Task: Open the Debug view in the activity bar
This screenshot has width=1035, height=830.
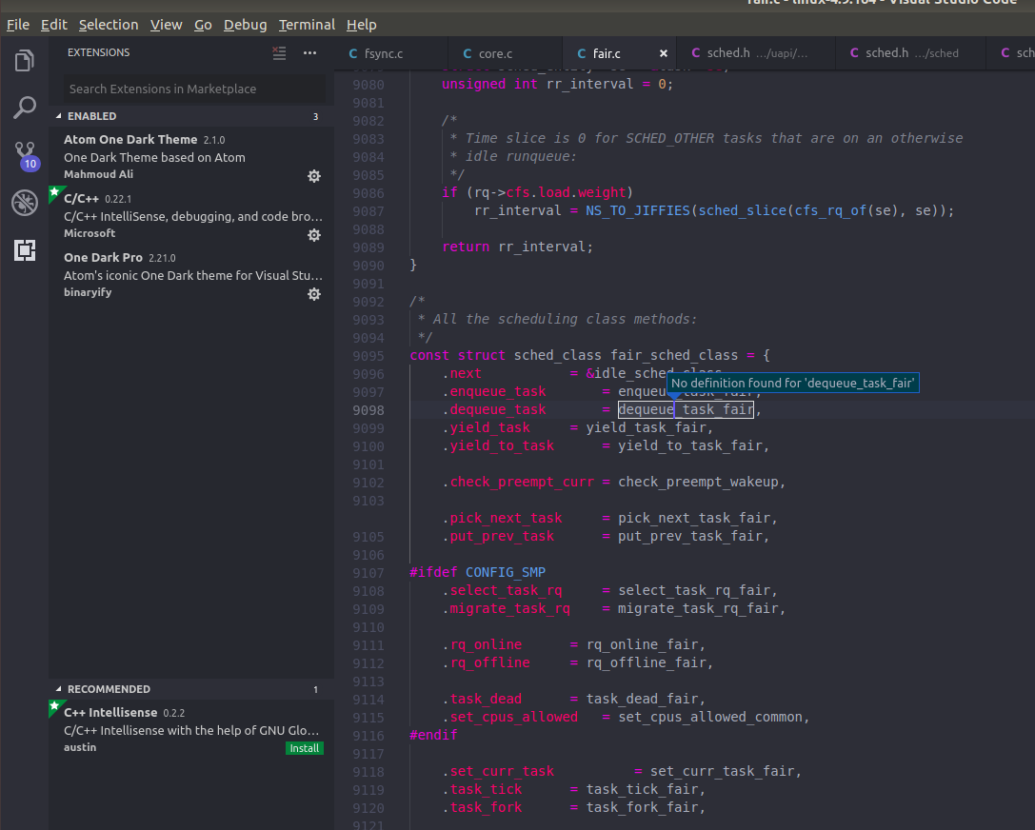Action: pyautogui.click(x=23, y=203)
